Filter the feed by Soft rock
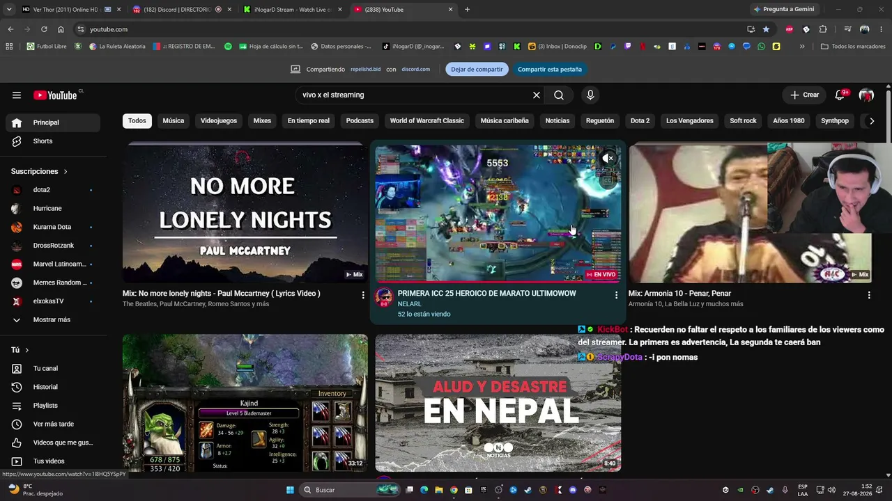 [743, 121]
